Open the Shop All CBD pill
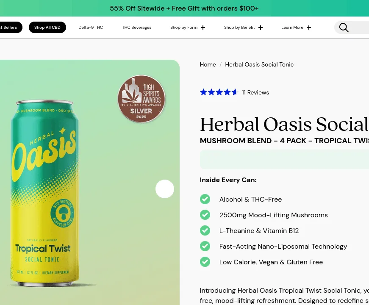Viewport: 369px width, 305px height. (x=47, y=27)
